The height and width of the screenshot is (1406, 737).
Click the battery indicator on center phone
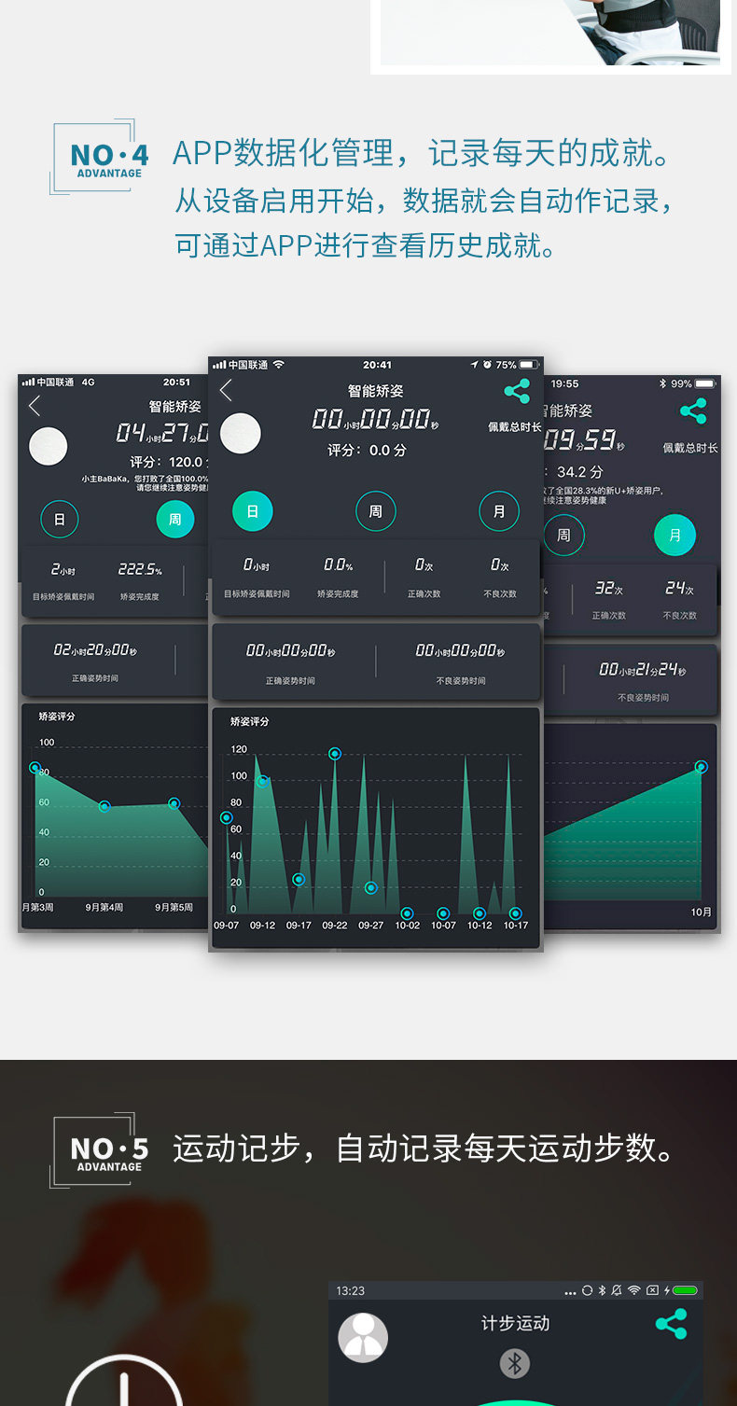pyautogui.click(x=530, y=365)
